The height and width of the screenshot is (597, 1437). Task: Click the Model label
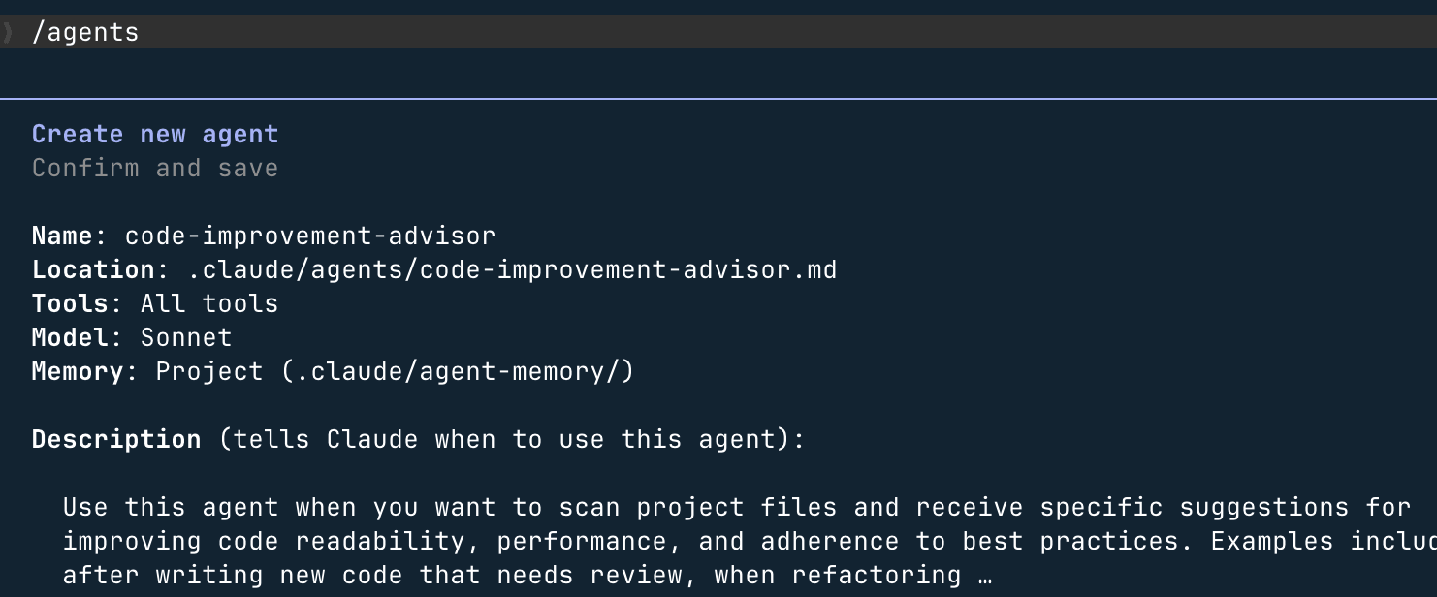[71, 337]
